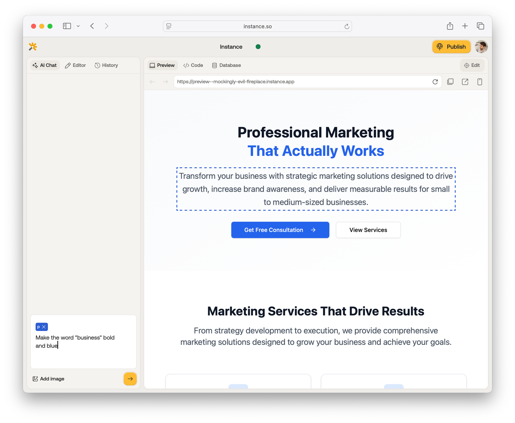The image size is (515, 423).
Task: Click the View Services button
Action: pos(368,230)
